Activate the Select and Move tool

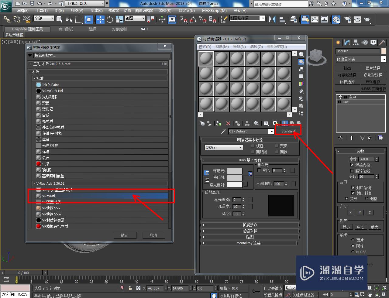[100, 20]
